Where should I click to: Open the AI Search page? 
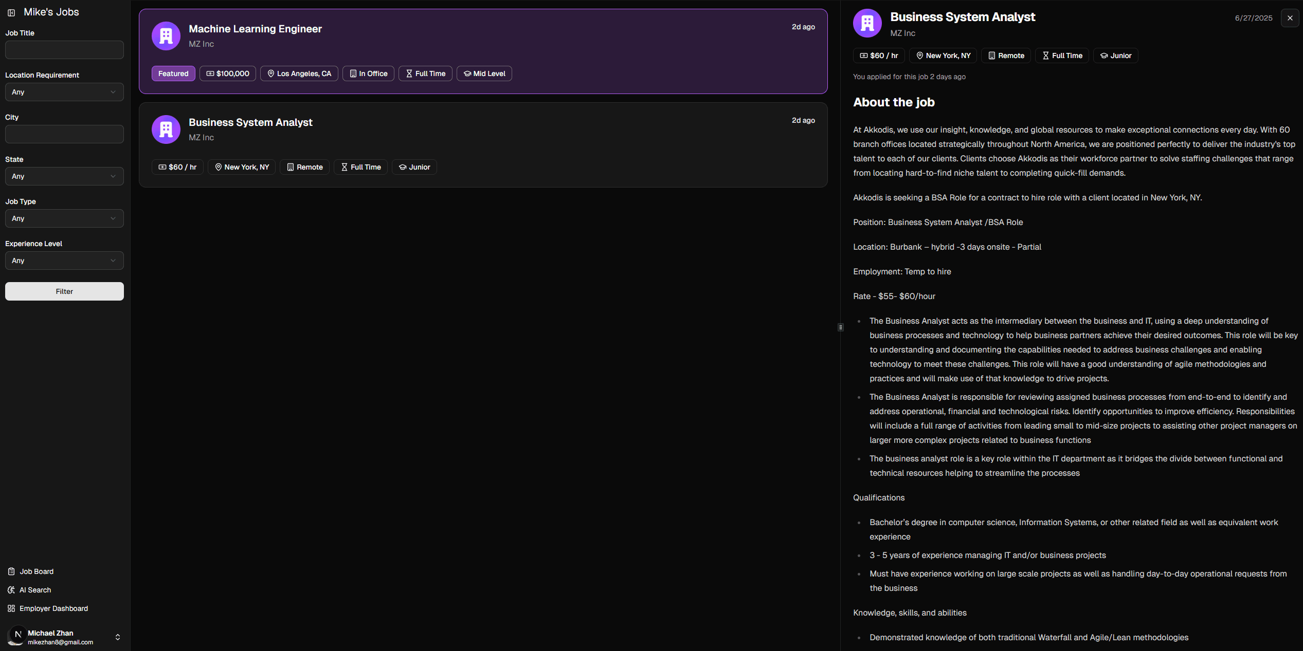35,590
